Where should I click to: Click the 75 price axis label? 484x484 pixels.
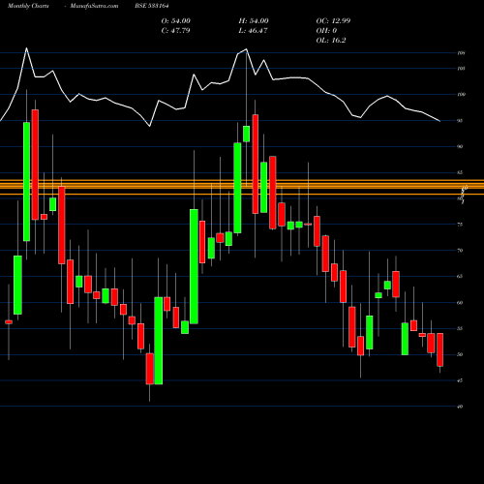point(460,225)
